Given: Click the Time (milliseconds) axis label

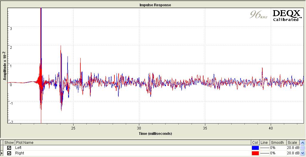Looking at the screenshot, I should [x=155, y=133].
